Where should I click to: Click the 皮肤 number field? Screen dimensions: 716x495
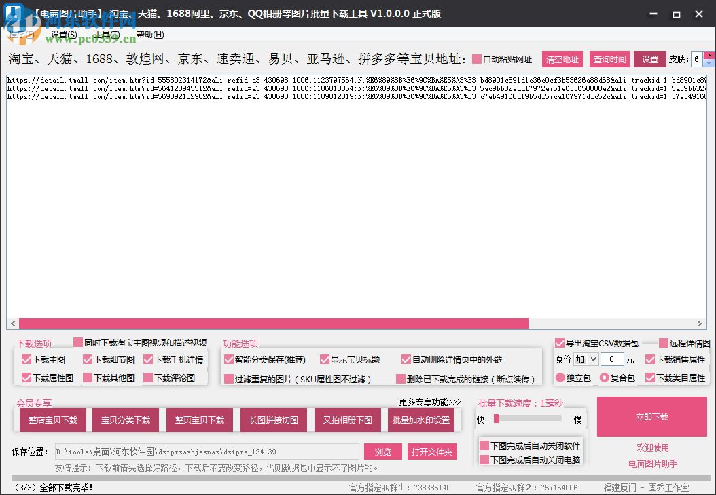click(697, 59)
